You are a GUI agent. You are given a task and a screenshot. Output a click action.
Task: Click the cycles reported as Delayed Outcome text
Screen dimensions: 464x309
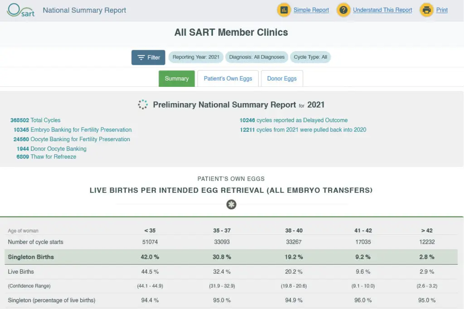tap(302, 120)
